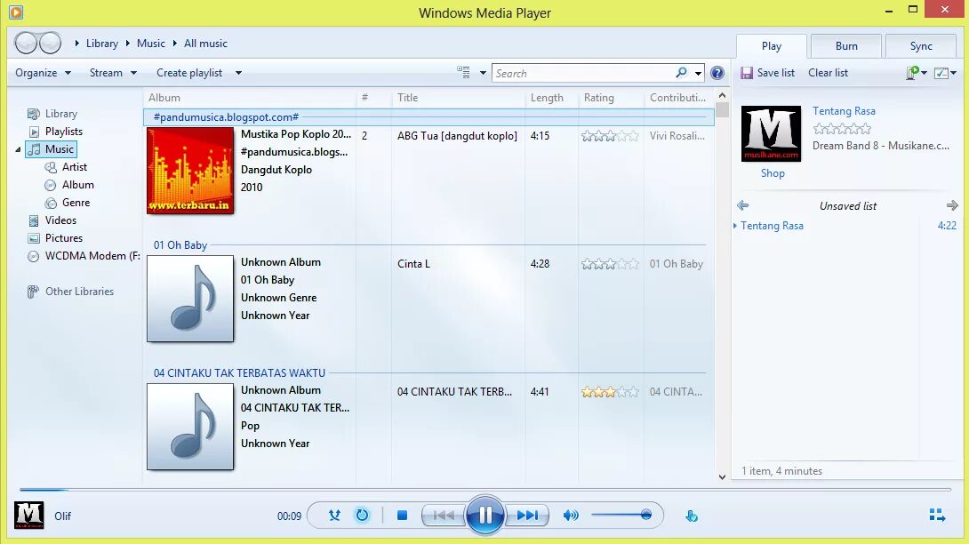This screenshot has height=544, width=969.
Task: Expand the View options dropdown arrow
Action: pos(483,73)
